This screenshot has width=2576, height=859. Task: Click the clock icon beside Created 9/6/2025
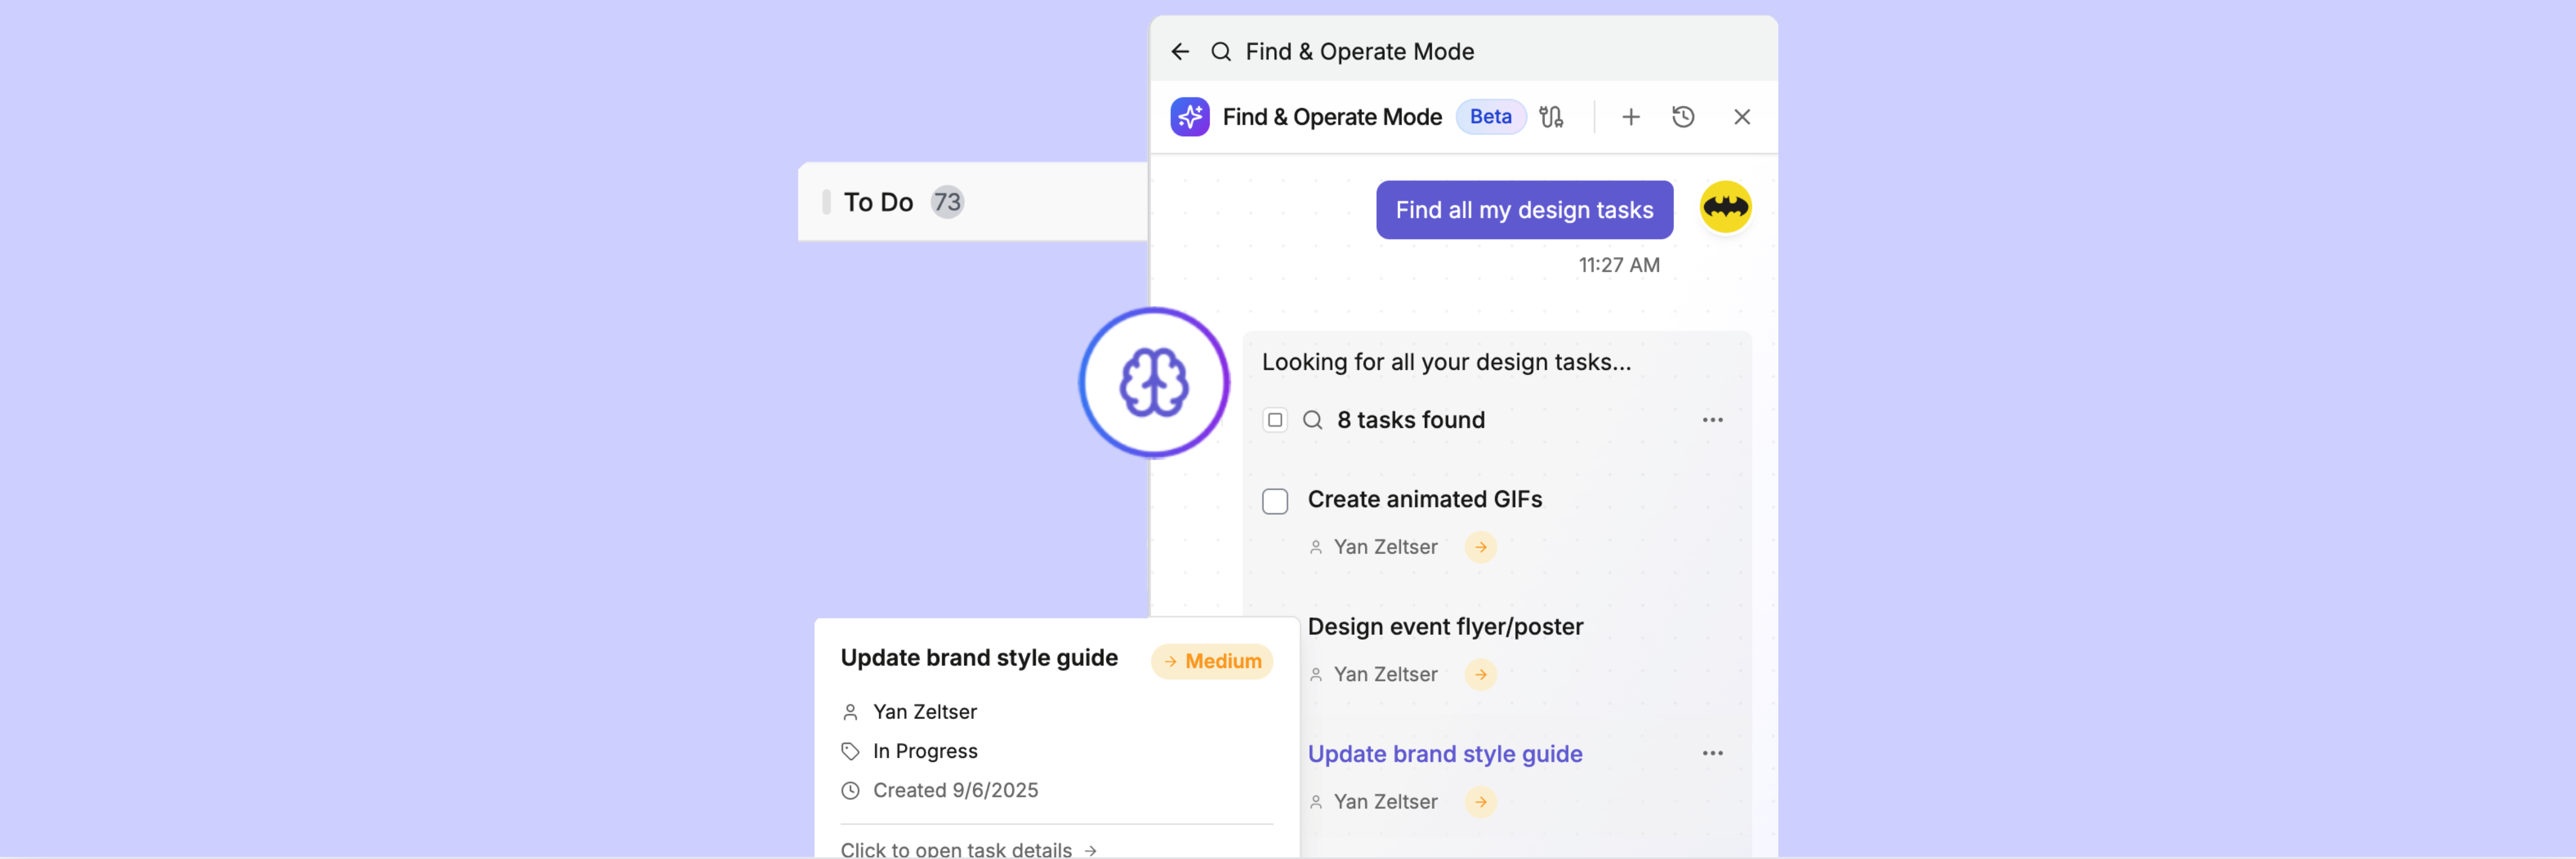pyautogui.click(x=850, y=790)
